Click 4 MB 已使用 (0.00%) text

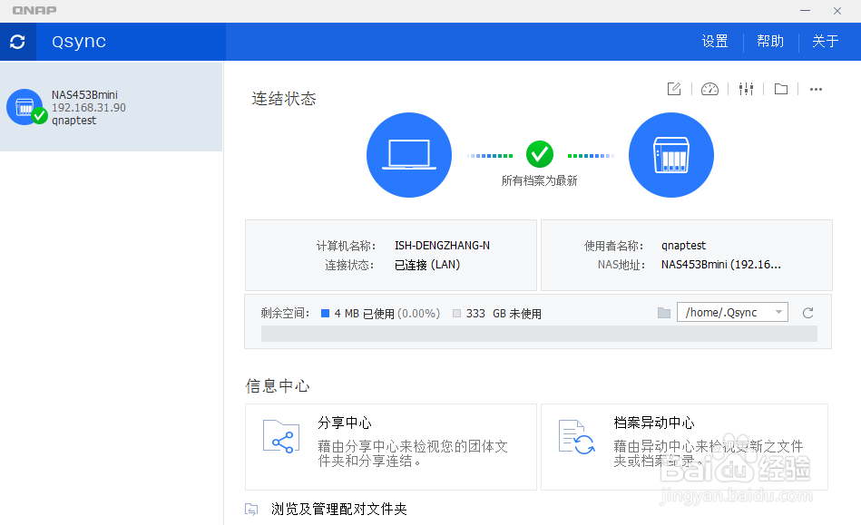387,313
